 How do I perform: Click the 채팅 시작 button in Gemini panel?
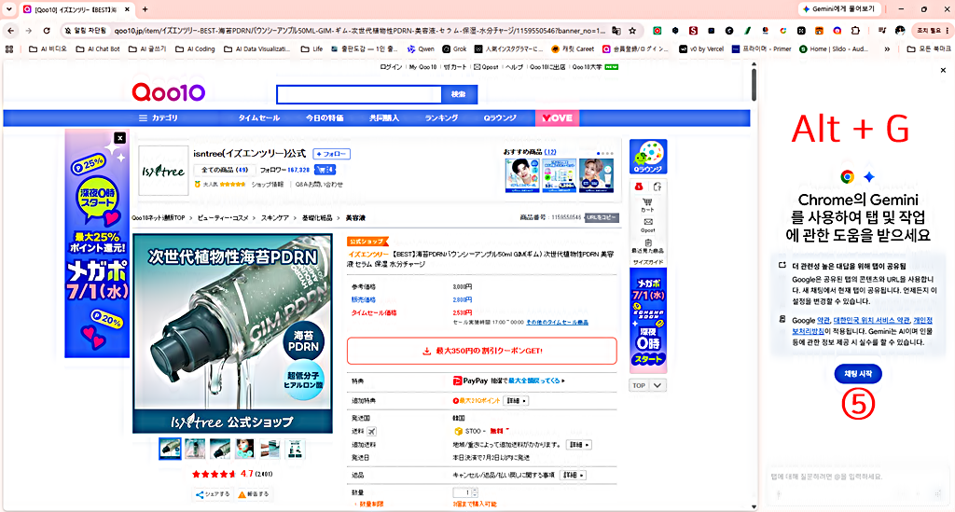coord(858,374)
